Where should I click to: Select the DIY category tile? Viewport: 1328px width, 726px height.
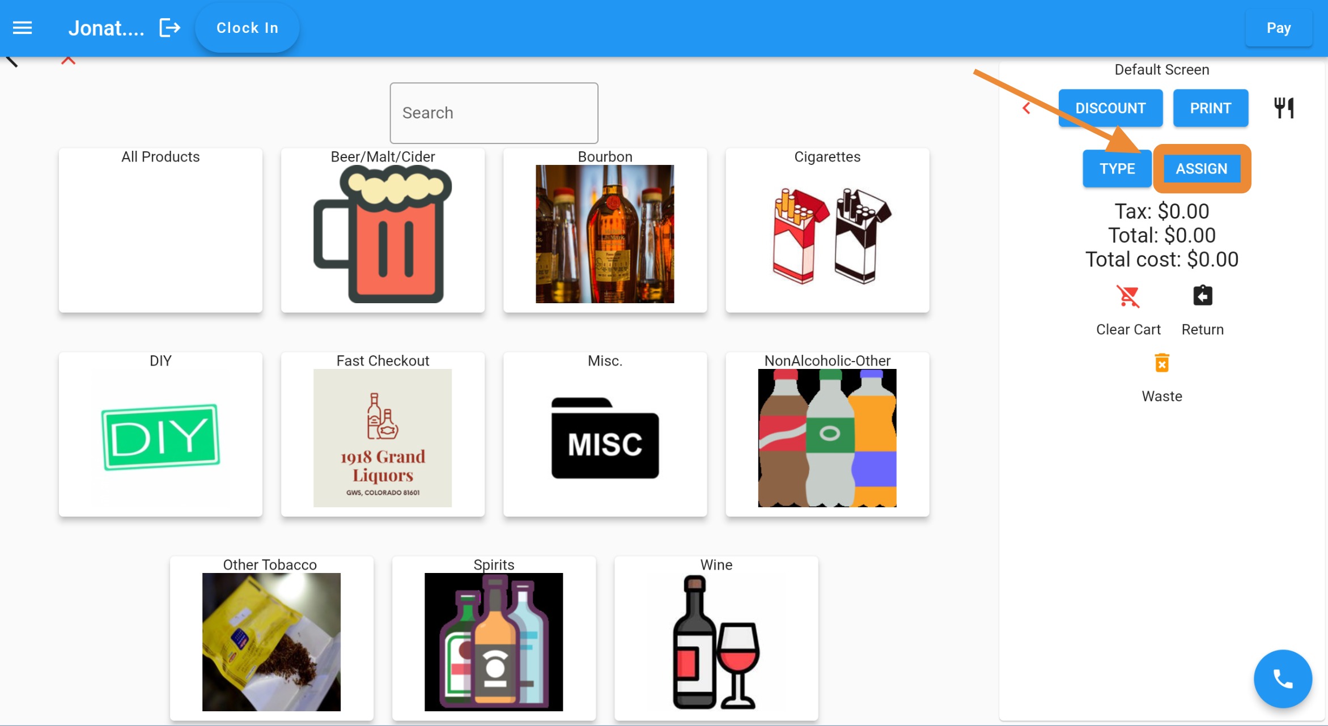click(160, 434)
